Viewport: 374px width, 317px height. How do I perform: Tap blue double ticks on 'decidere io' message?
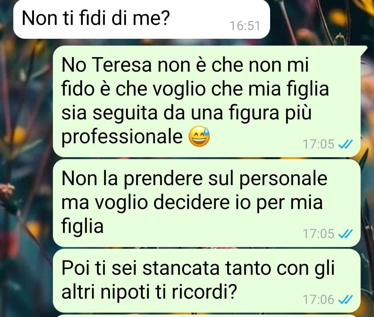[346, 234]
